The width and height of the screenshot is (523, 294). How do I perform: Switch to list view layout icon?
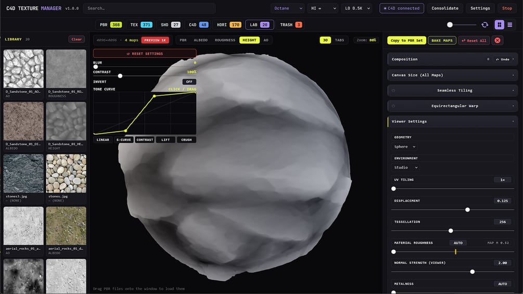click(509, 24)
